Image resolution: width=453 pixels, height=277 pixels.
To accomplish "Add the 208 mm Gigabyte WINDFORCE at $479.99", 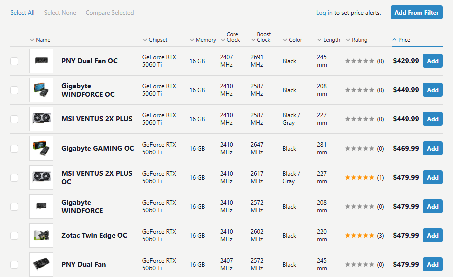I will [433, 207].
